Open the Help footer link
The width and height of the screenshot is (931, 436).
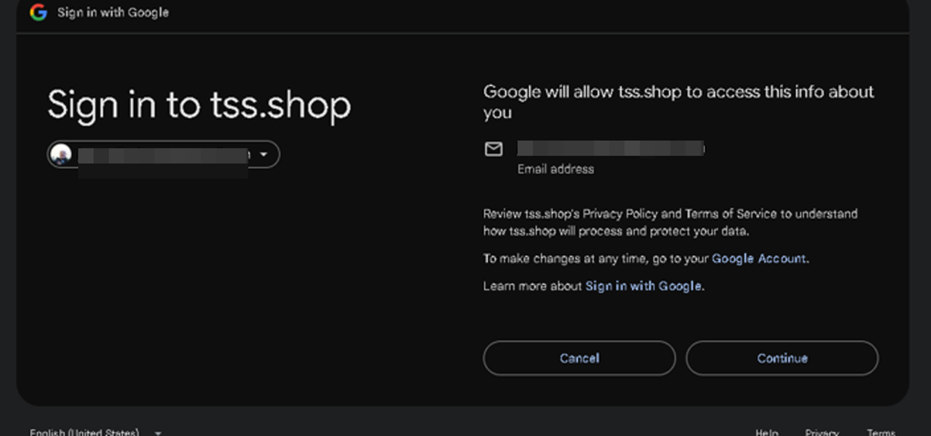pyautogui.click(x=767, y=432)
